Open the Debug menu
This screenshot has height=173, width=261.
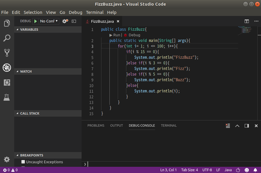coord(76,12)
